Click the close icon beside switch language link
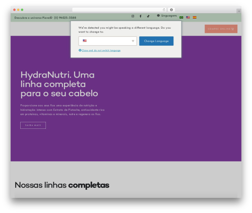The image size is (252, 213). (80, 50)
